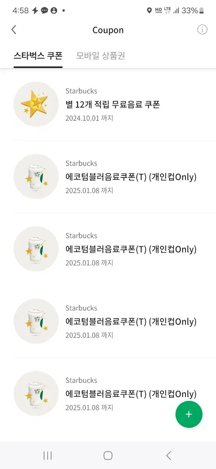This screenshot has width=216, height=469.
Task: Tap the battery indicator in status bar
Action: click(x=202, y=11)
